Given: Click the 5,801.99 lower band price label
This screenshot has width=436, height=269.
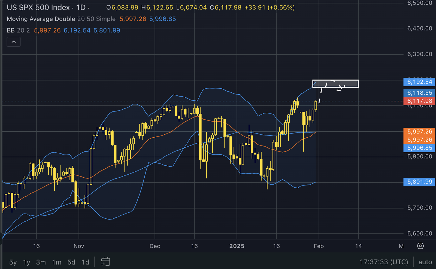Looking at the screenshot, I should 419,182.
